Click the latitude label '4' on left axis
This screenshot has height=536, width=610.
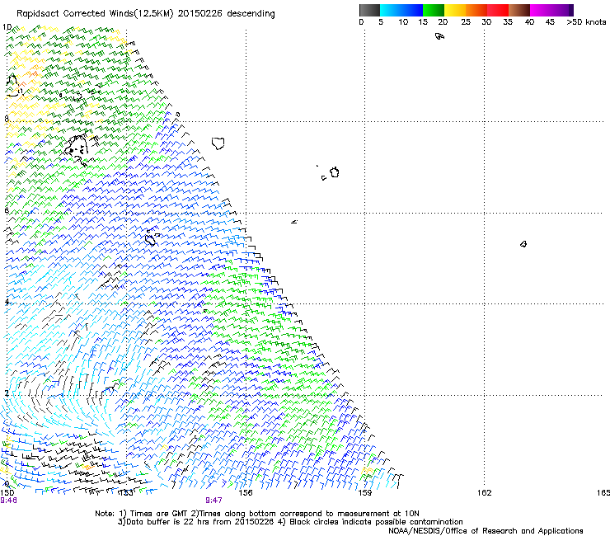coord(7,302)
